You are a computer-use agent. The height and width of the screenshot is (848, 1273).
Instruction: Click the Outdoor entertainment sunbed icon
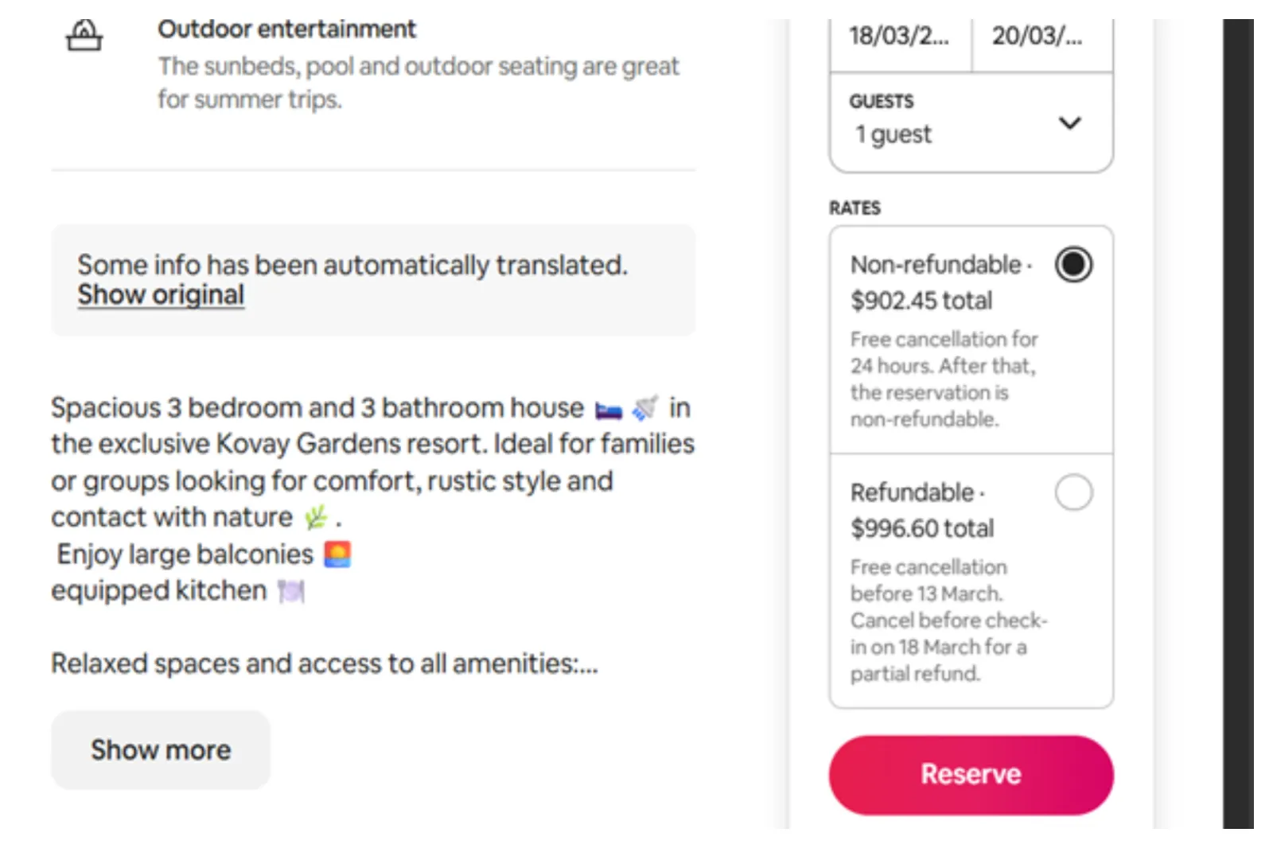(84, 36)
